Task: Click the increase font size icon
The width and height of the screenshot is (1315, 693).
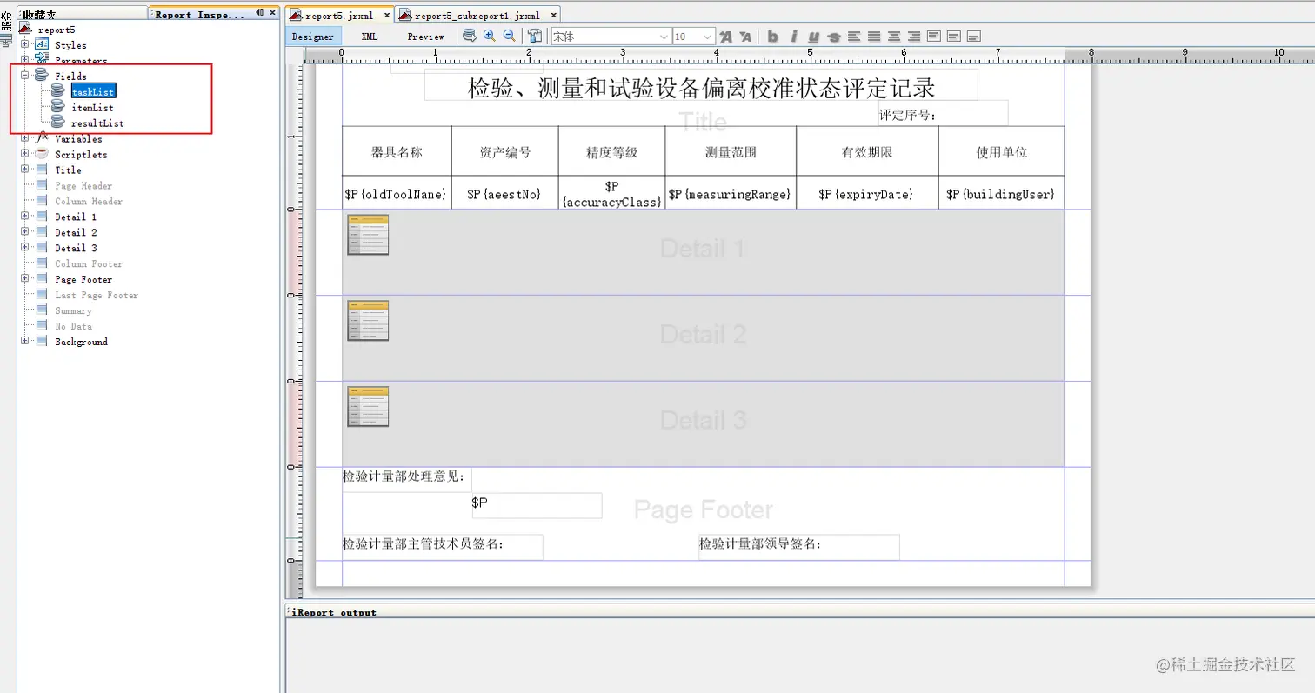Action: pyautogui.click(x=725, y=37)
